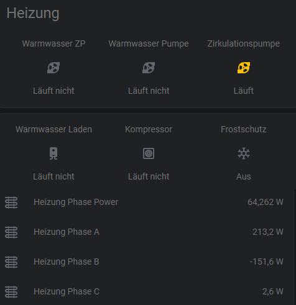The width and height of the screenshot is (296, 305).
Task: Open the Heizung Phase B label
Action: (67, 262)
